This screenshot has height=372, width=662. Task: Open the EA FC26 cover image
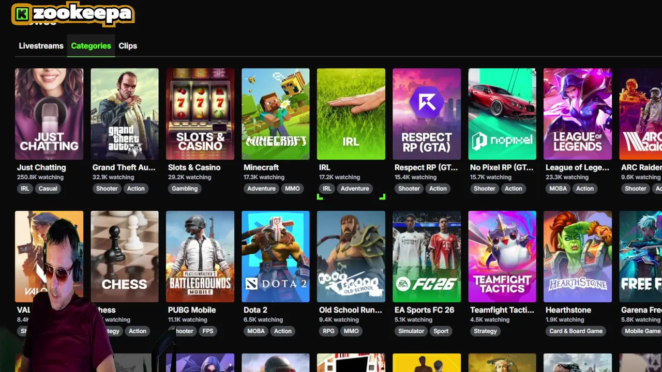427,256
